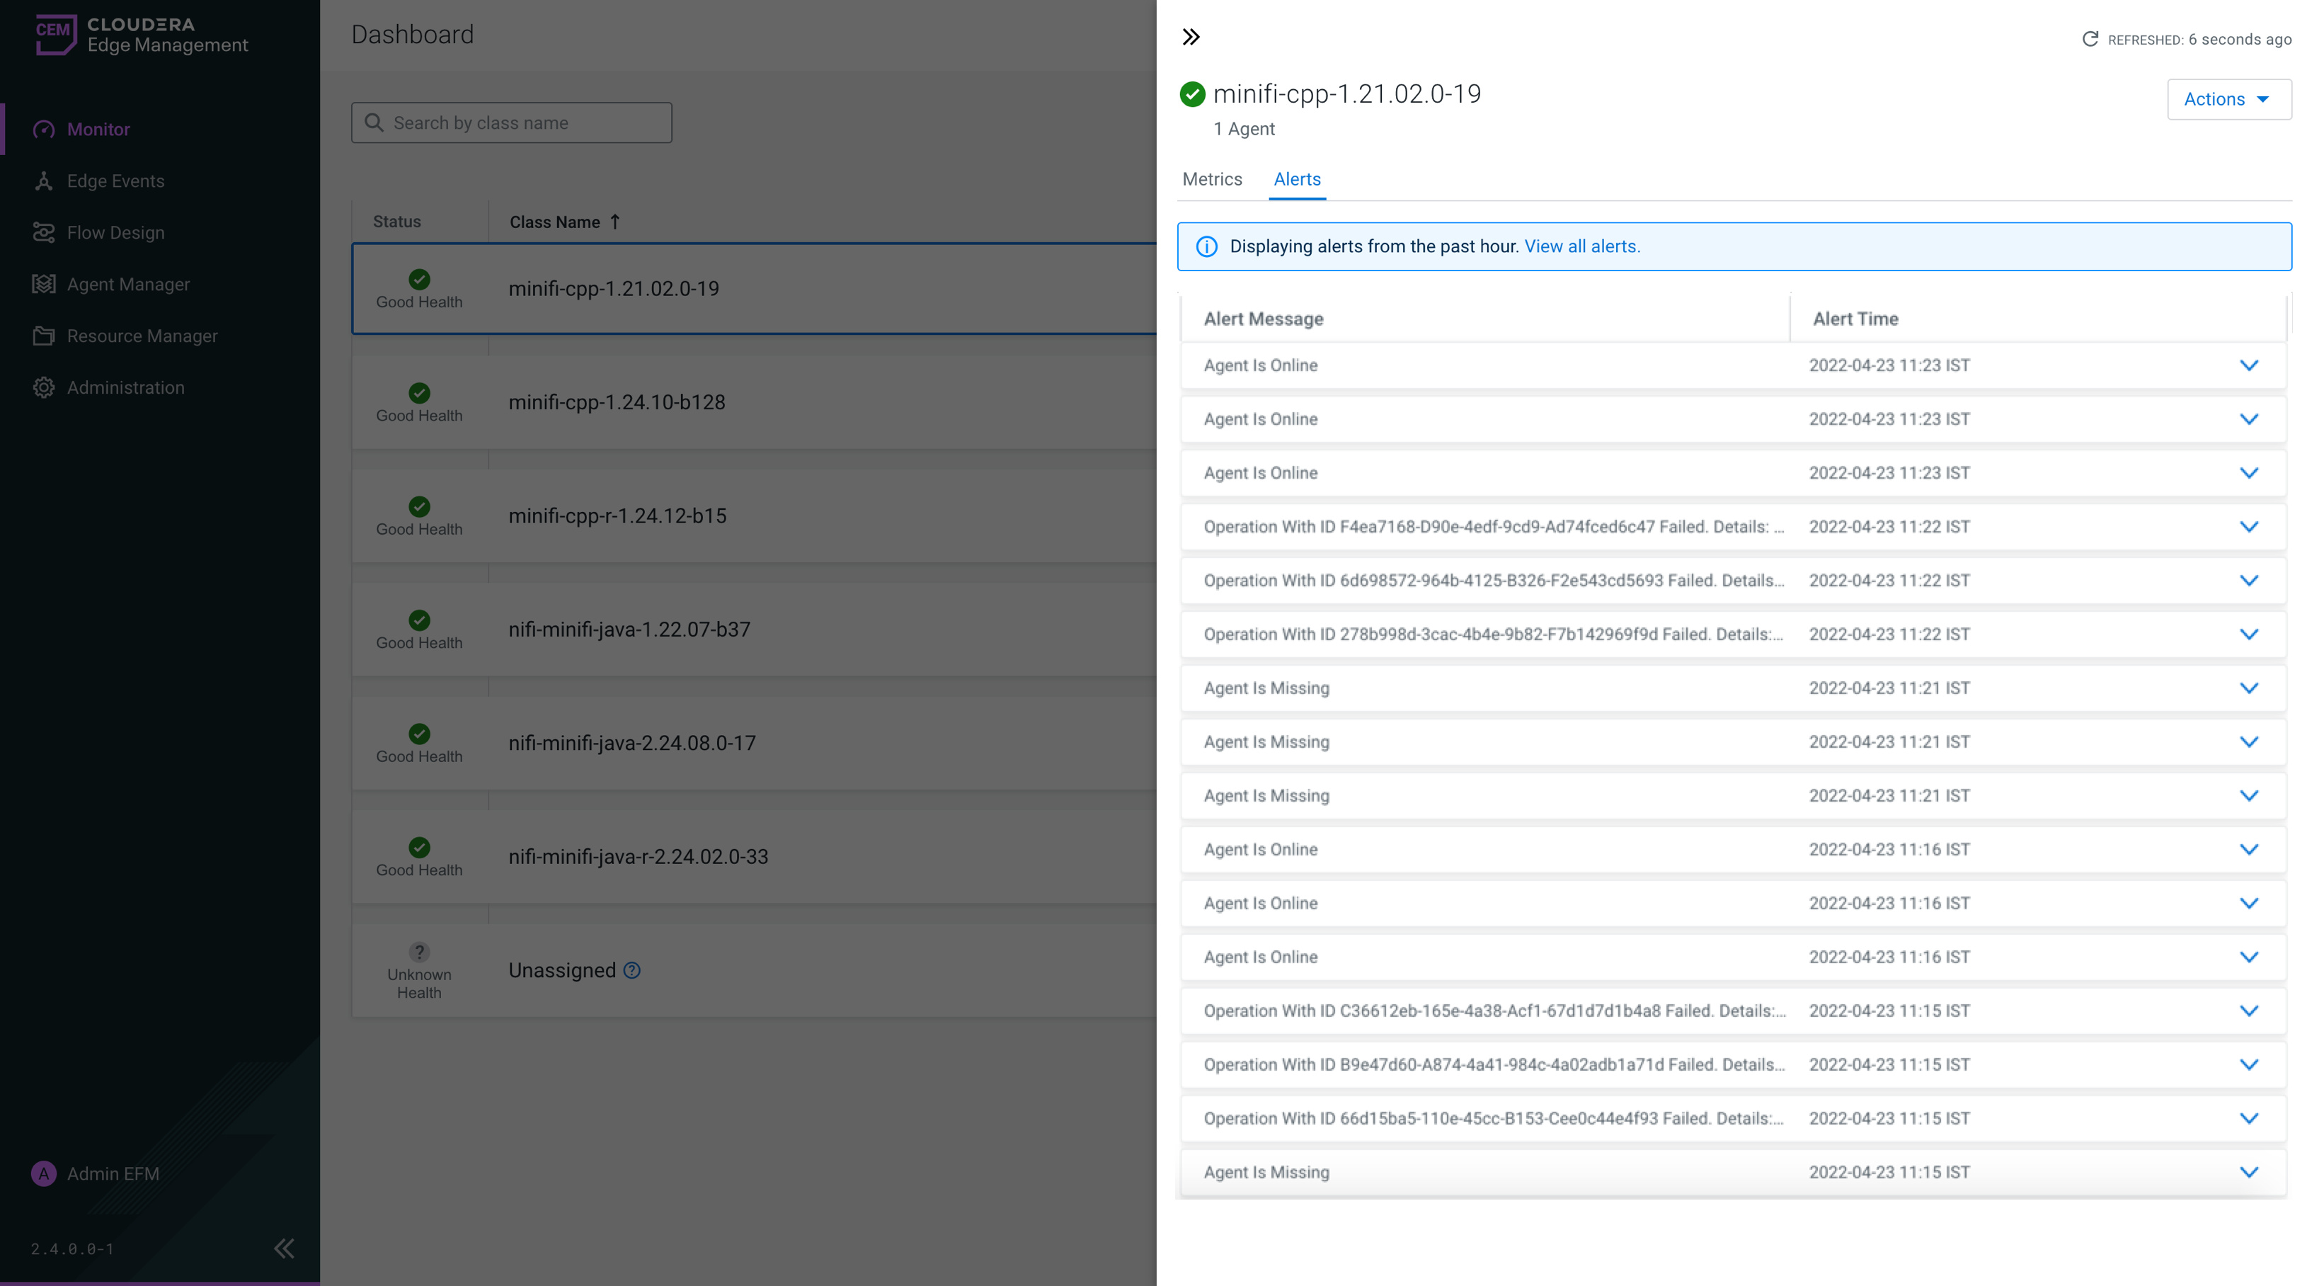This screenshot has width=2312, height=1286.
Task: Go to Agent Manager in sidebar
Action: point(127,285)
